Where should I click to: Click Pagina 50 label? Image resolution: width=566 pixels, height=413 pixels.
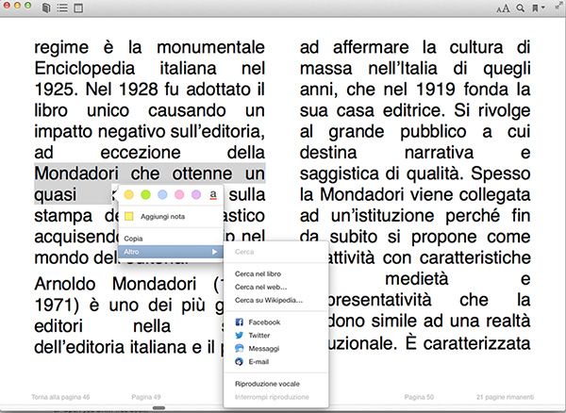(419, 397)
